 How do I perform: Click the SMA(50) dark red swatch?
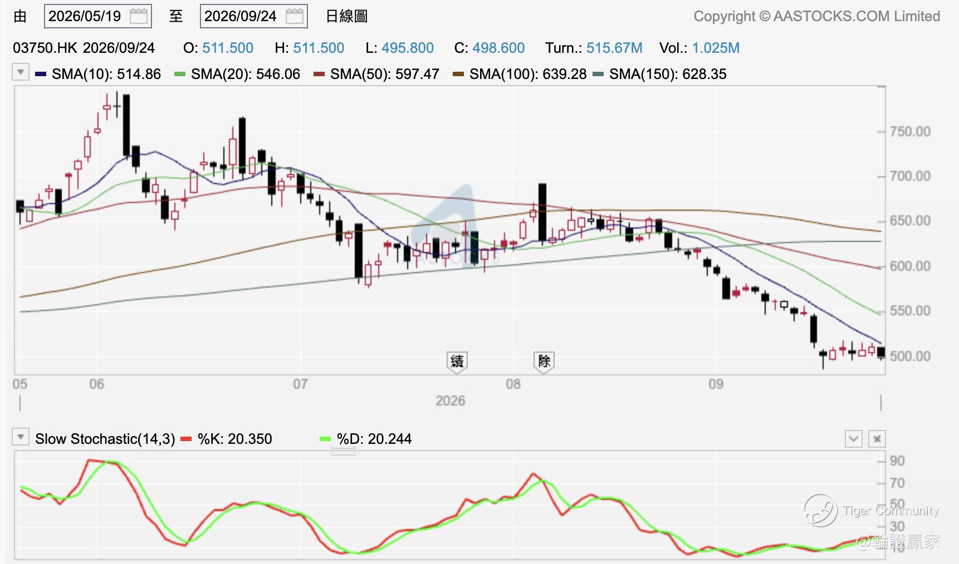pyautogui.click(x=319, y=74)
